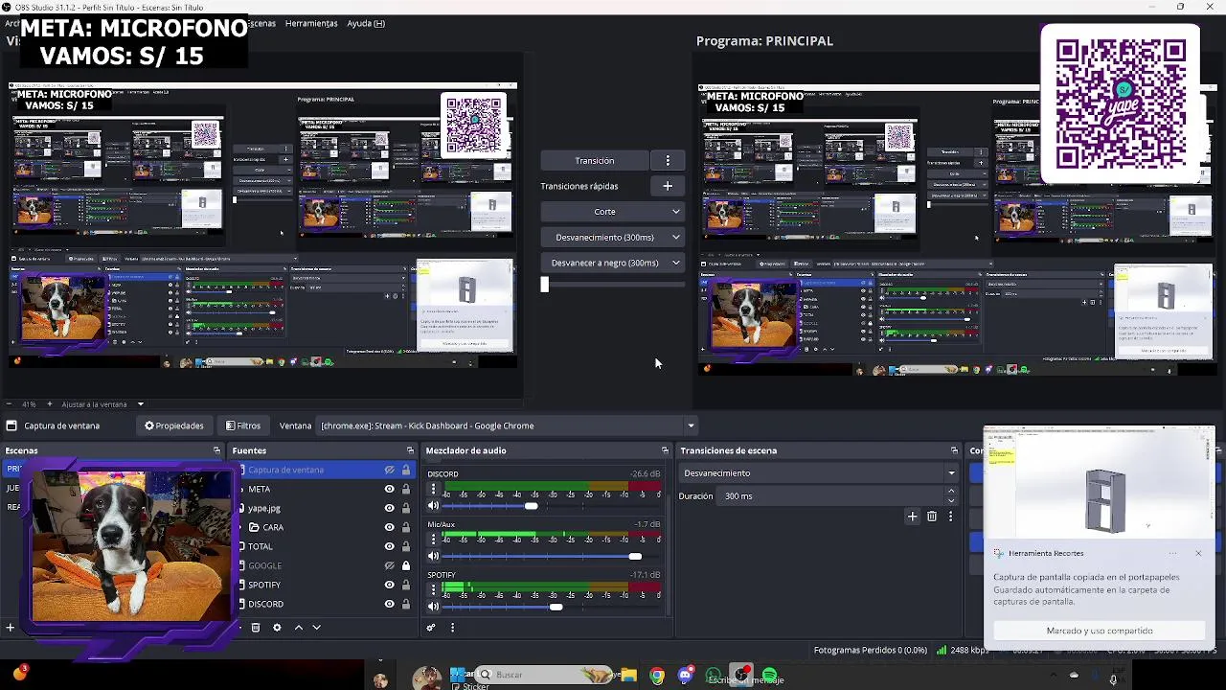The height and width of the screenshot is (690, 1226).
Task: Undock the Mezclador de audio panel
Action: pyautogui.click(x=665, y=450)
